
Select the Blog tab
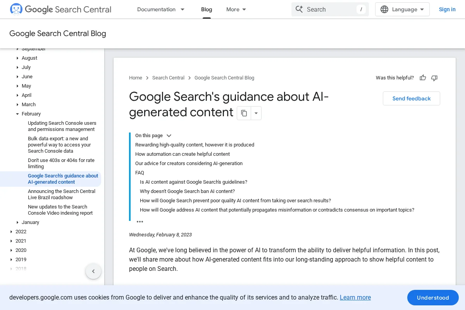(x=207, y=9)
